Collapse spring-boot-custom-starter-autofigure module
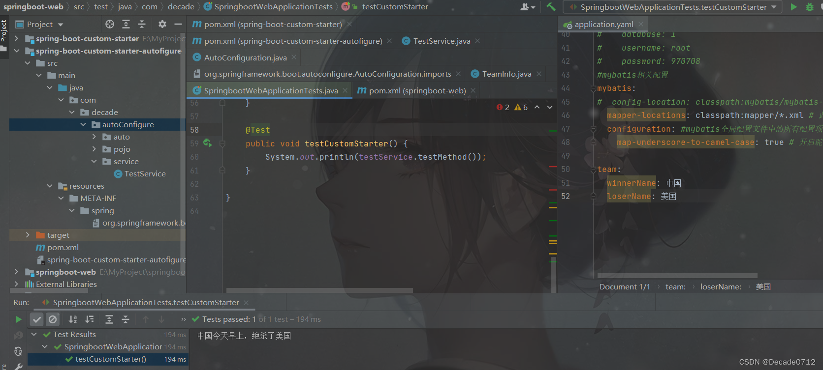The image size is (823, 370). (x=16, y=51)
